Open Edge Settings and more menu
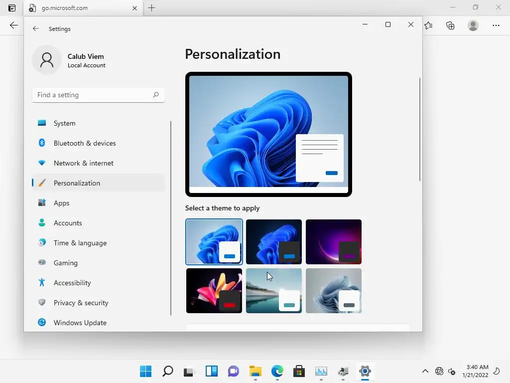This screenshot has width=510, height=383. click(x=496, y=25)
